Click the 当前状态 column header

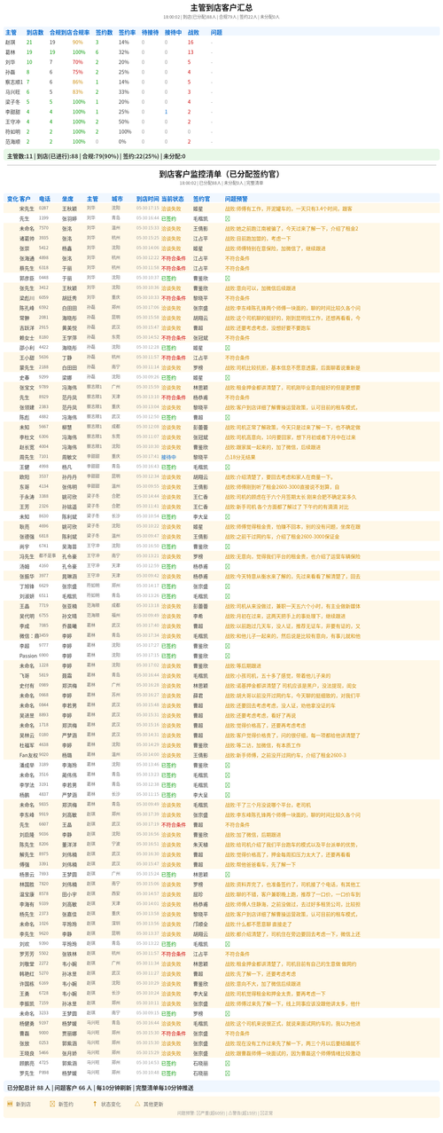[x=173, y=199]
